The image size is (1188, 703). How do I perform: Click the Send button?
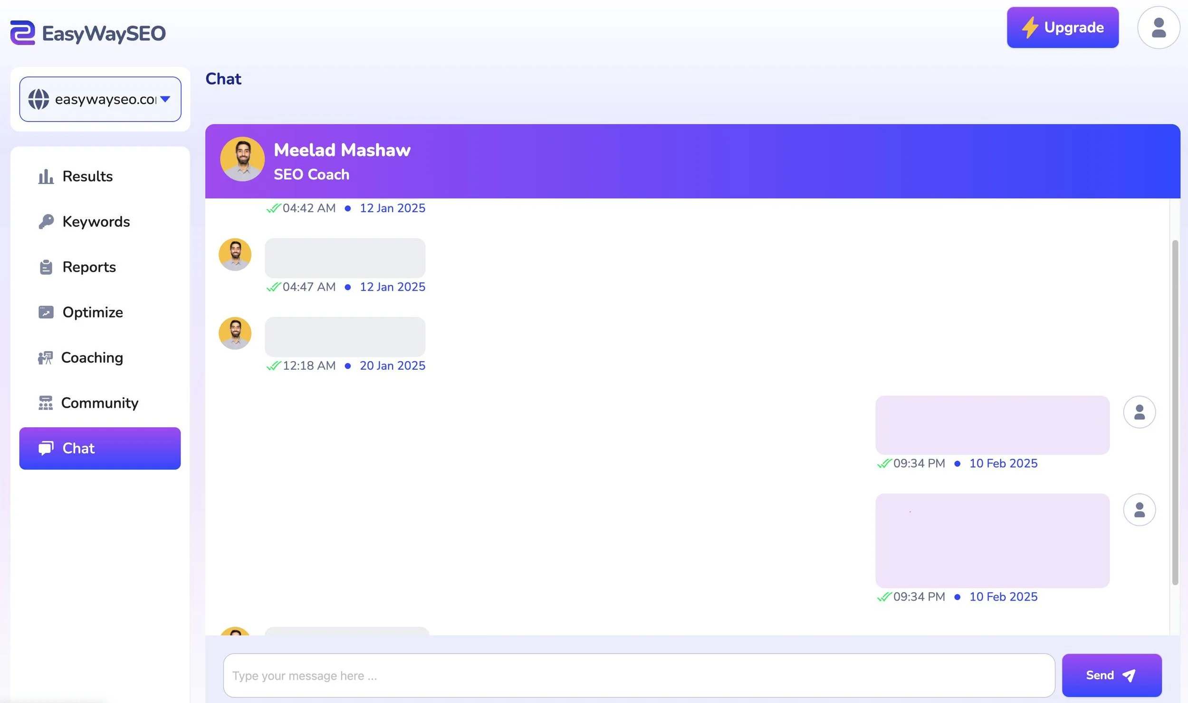pyautogui.click(x=1111, y=675)
